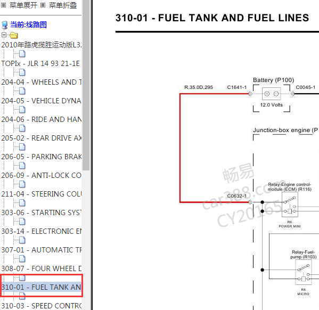319x310 pixels.
Task: Click the Relay-Fuel-pump (R103) symbol
Action: click(304, 272)
